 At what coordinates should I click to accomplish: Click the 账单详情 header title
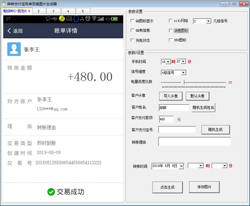click(x=66, y=31)
